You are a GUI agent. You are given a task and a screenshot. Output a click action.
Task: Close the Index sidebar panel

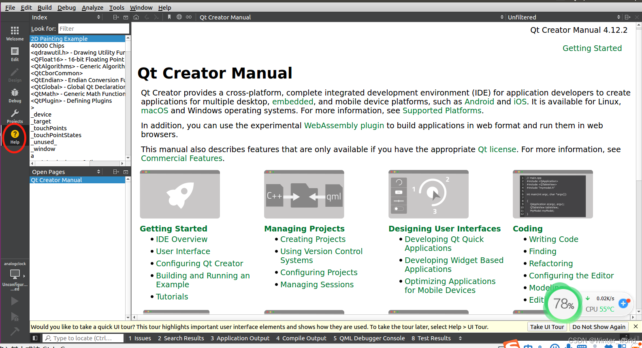[126, 17]
